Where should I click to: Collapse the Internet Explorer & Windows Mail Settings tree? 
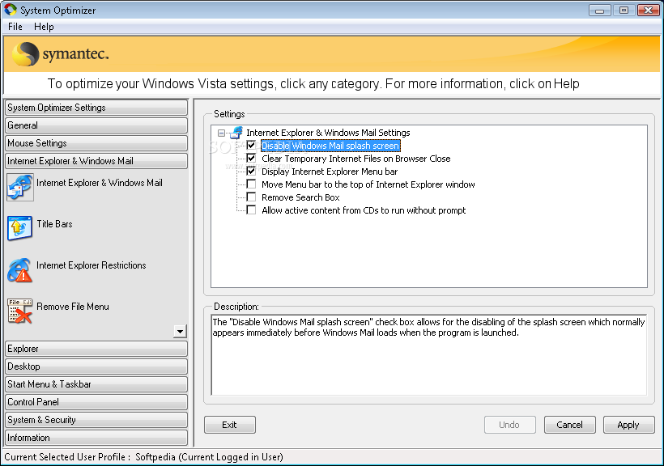(x=221, y=133)
